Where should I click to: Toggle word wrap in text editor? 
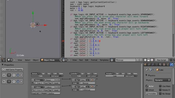[148, 60]
